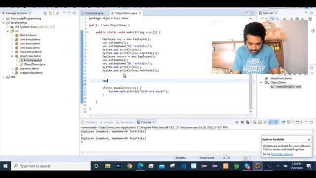Show hidden system tray icons
This screenshot has height=178, width=316.
278,166
